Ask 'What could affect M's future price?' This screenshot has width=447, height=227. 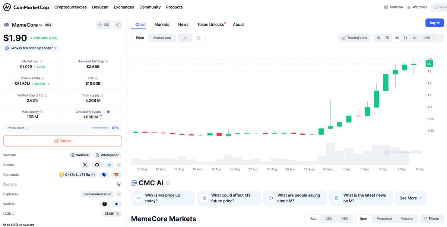pyautogui.click(x=229, y=198)
